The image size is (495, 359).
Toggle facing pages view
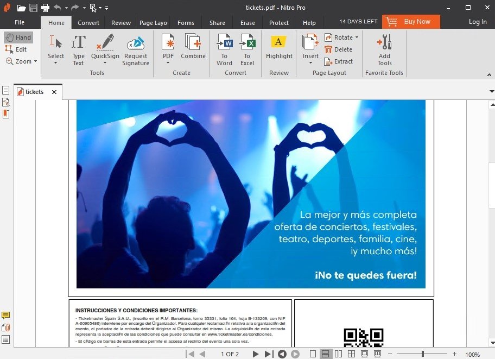(339, 354)
